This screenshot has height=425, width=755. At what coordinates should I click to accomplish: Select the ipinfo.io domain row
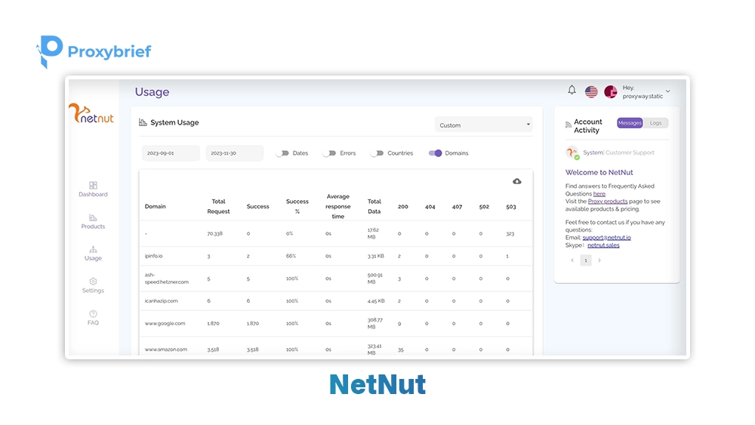336,256
